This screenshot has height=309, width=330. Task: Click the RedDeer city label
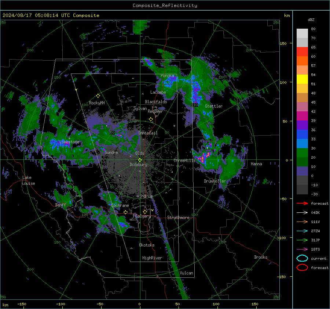(x=155, y=111)
